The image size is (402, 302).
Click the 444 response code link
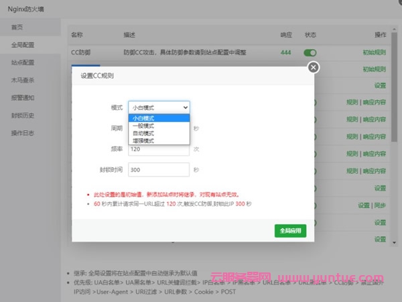coord(285,52)
